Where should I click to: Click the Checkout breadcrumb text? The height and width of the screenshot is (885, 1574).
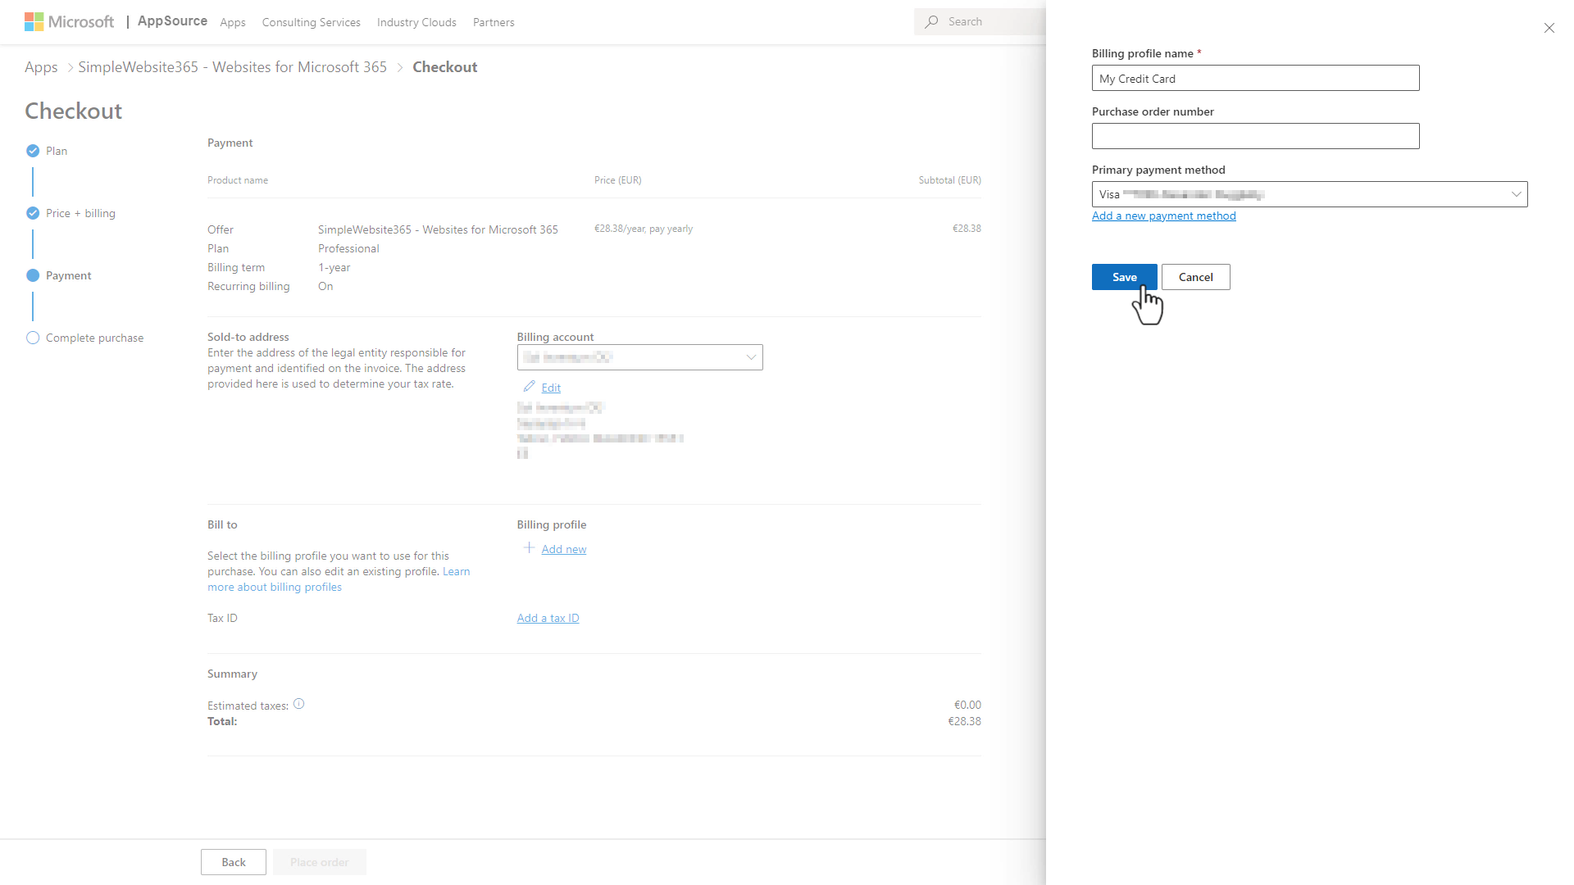pos(444,67)
